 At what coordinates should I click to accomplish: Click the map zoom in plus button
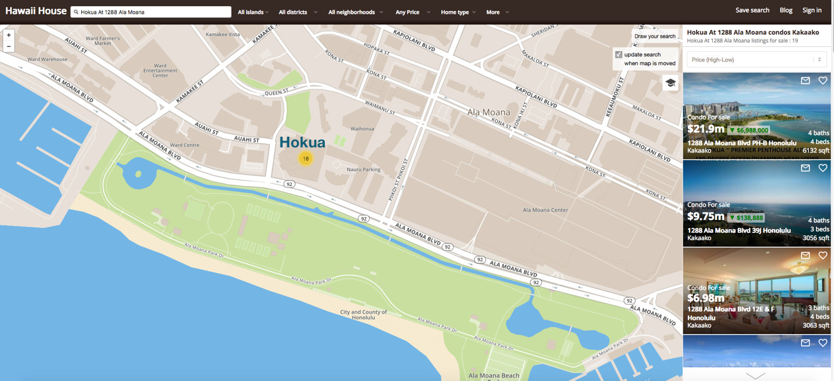9,35
